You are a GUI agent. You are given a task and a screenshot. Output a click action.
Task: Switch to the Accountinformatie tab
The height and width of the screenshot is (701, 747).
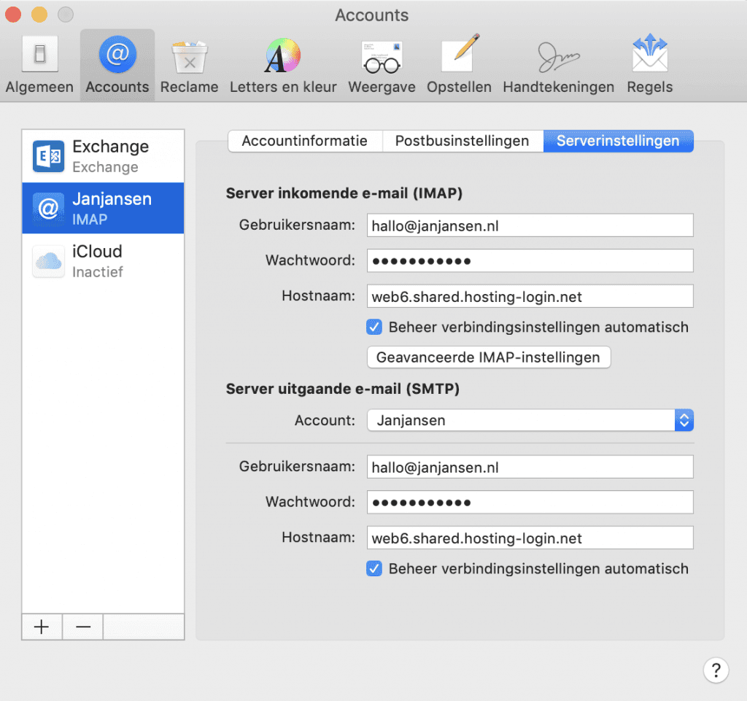305,142
